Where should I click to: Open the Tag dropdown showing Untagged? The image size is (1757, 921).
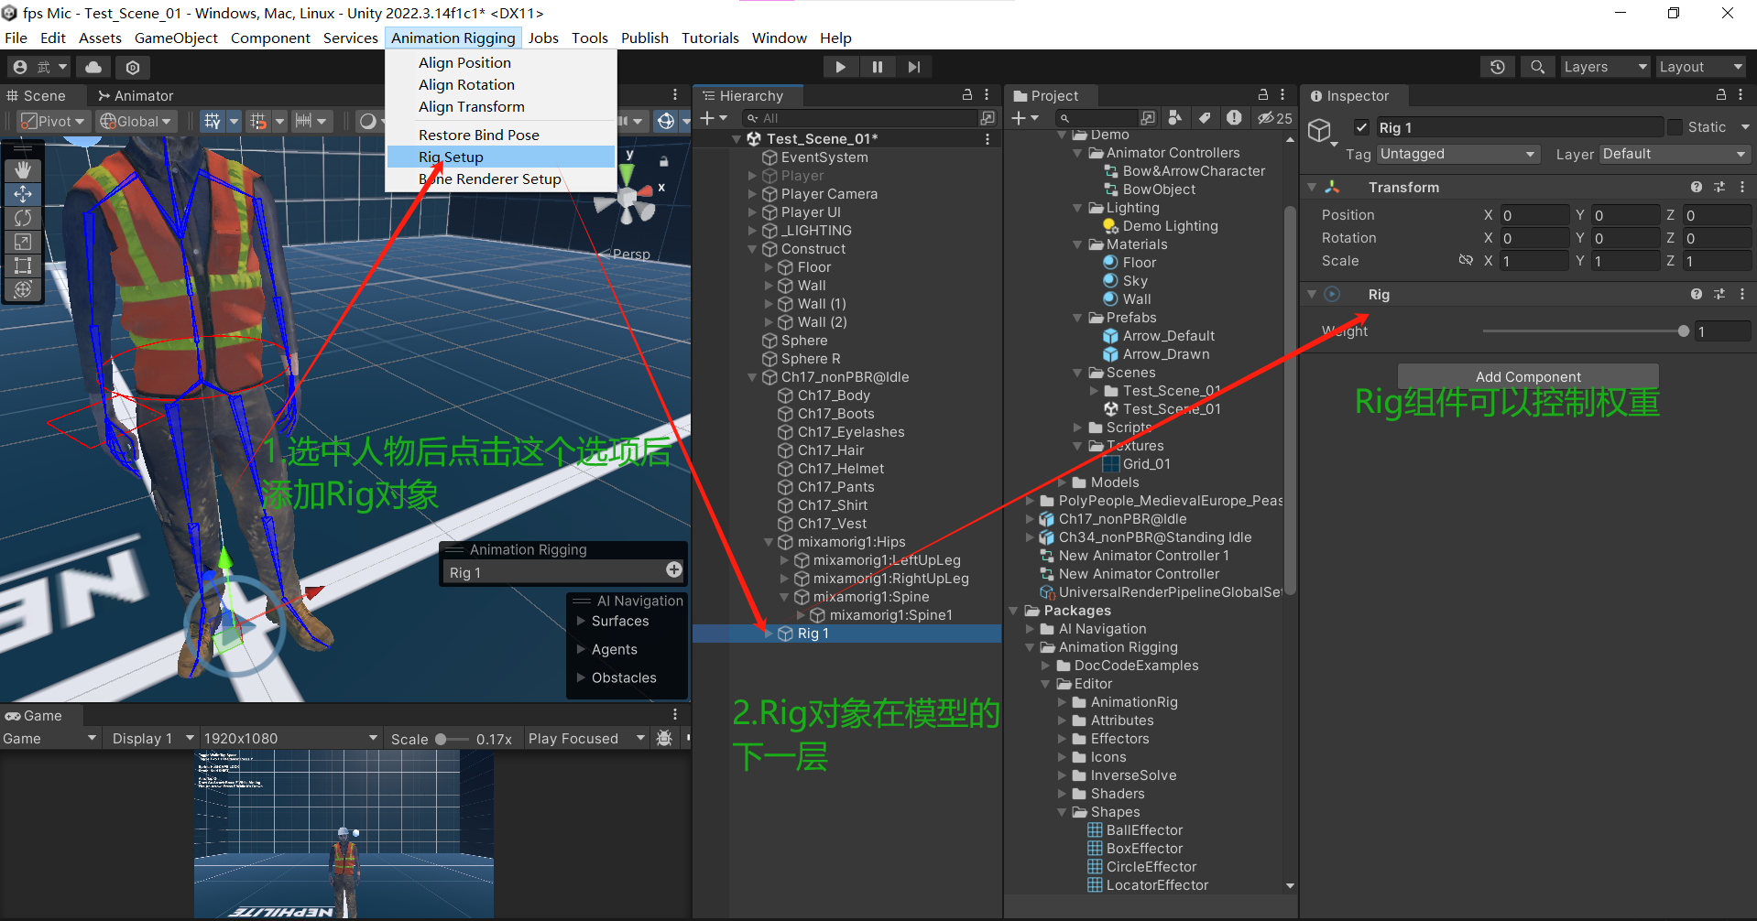pyautogui.click(x=1457, y=154)
